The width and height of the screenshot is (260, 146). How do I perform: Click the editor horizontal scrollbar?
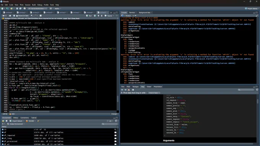point(29,112)
